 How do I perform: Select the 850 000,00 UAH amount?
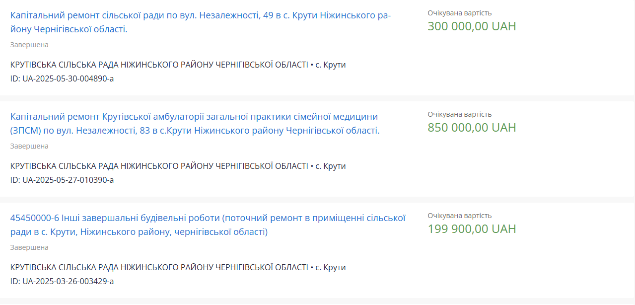point(472,128)
